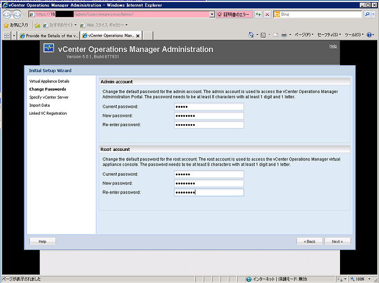Click the vCenter Operations pulse logo
The width and height of the screenshot is (379, 283).
click(x=48, y=48)
